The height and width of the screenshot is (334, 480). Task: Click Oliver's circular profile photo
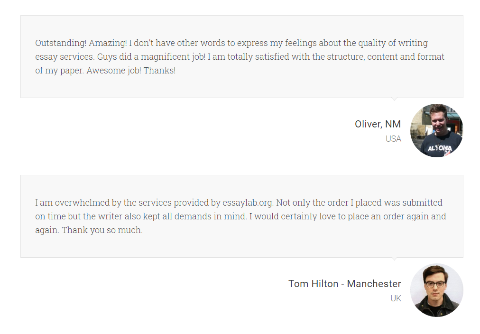click(x=436, y=131)
